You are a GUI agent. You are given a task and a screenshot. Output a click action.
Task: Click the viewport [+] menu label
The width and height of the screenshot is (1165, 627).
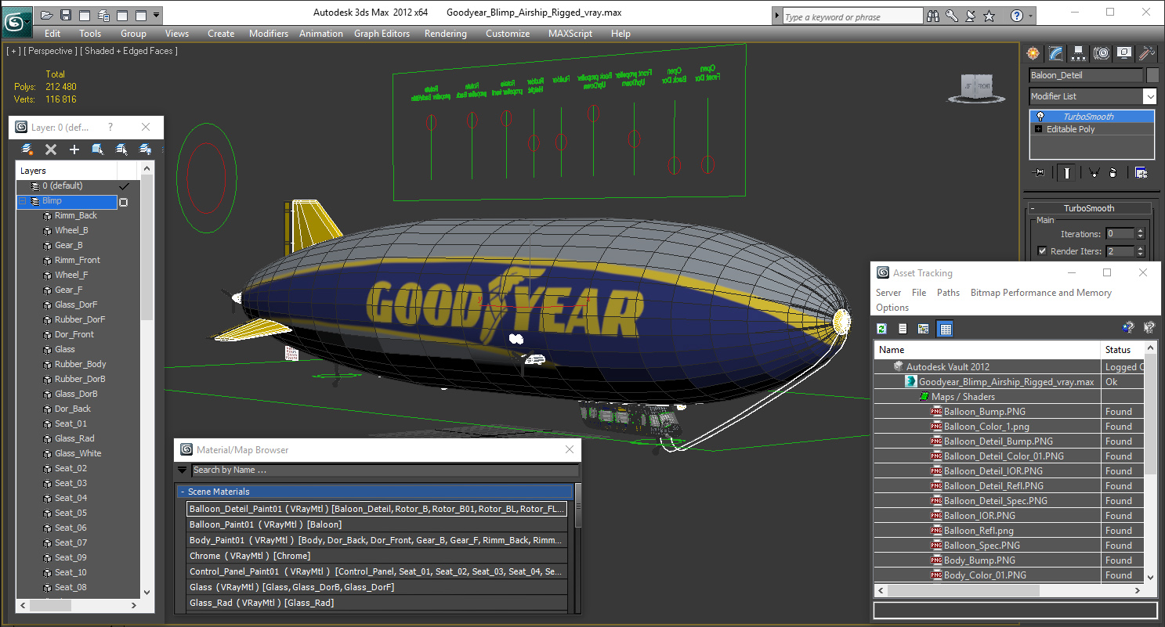point(13,51)
